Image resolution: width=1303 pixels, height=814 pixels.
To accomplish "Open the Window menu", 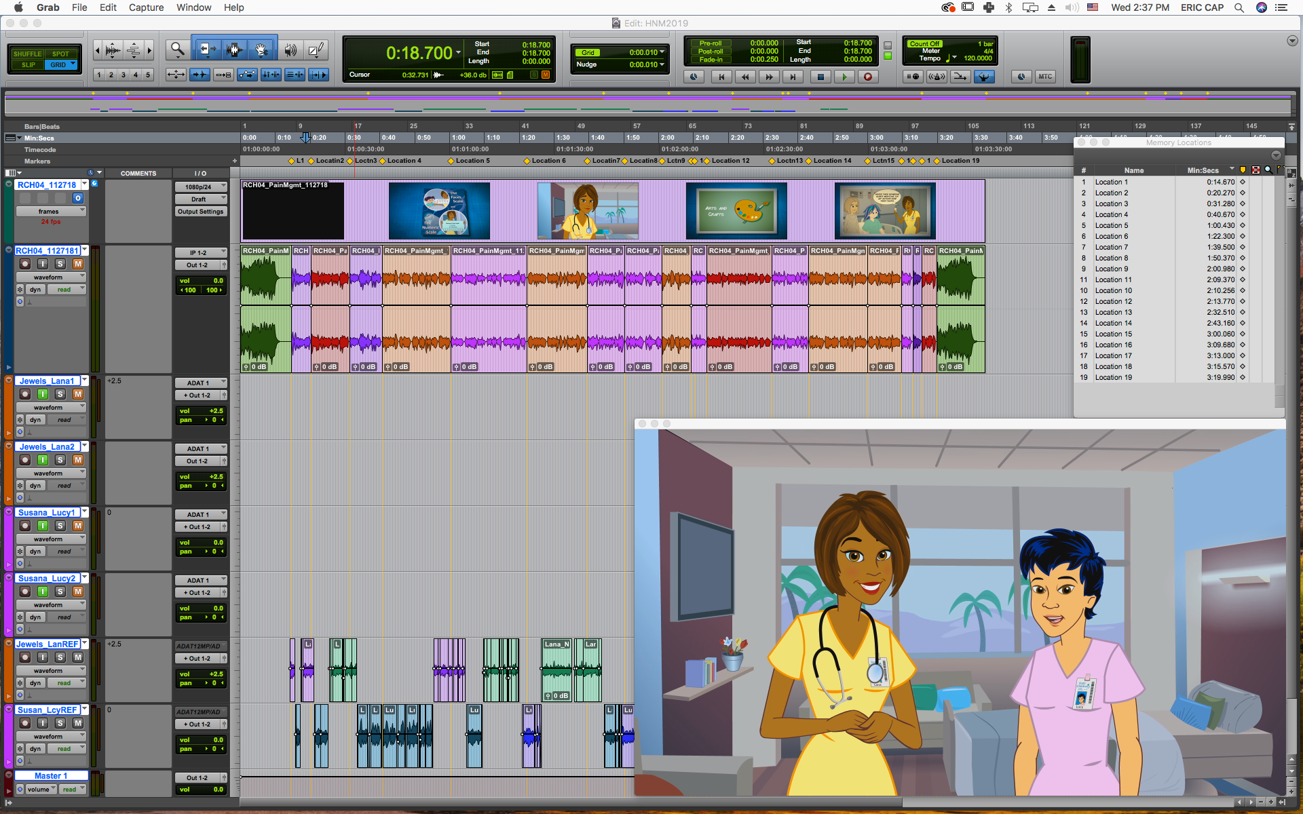I will [x=193, y=7].
